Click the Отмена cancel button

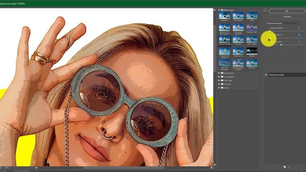287,17
